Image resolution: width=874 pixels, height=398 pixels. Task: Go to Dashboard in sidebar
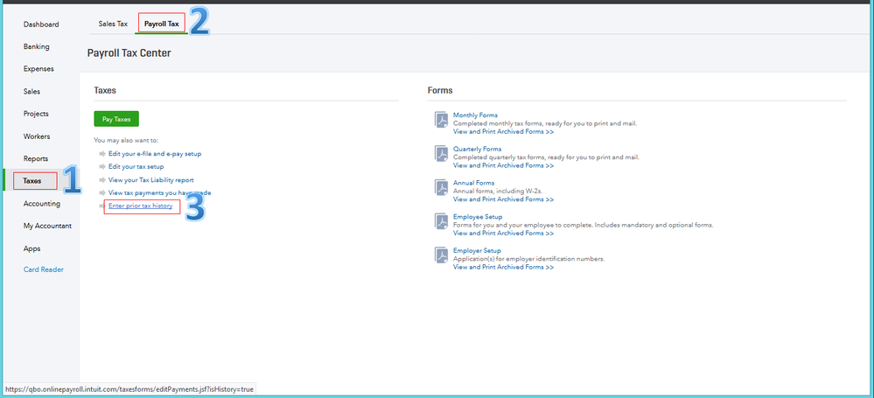coord(41,24)
